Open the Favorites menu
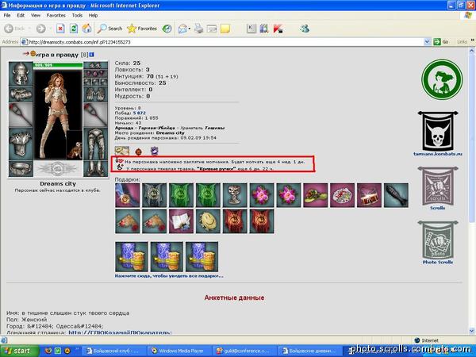The image size is (476, 357). [x=56, y=15]
